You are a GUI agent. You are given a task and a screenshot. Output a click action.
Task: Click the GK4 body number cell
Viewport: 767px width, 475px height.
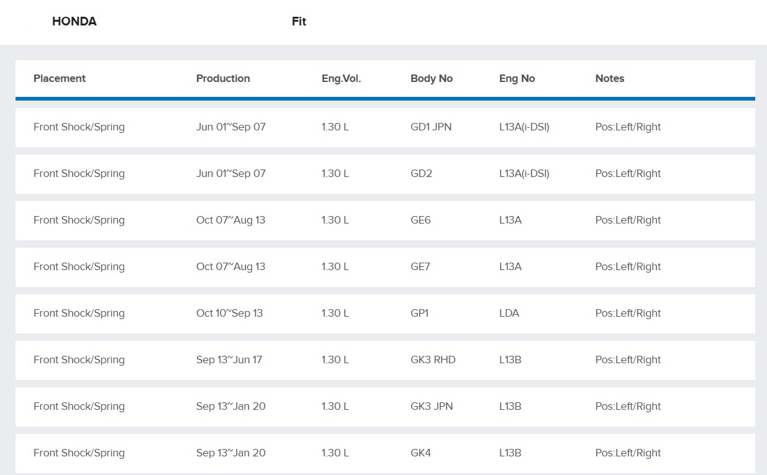tap(420, 453)
